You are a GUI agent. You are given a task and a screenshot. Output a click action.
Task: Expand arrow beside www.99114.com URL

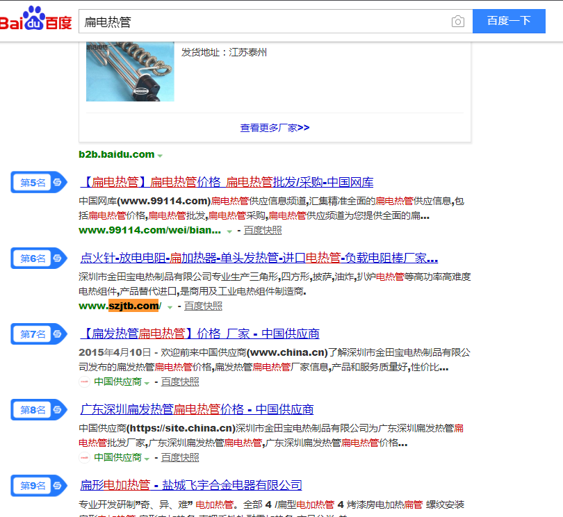click(229, 231)
